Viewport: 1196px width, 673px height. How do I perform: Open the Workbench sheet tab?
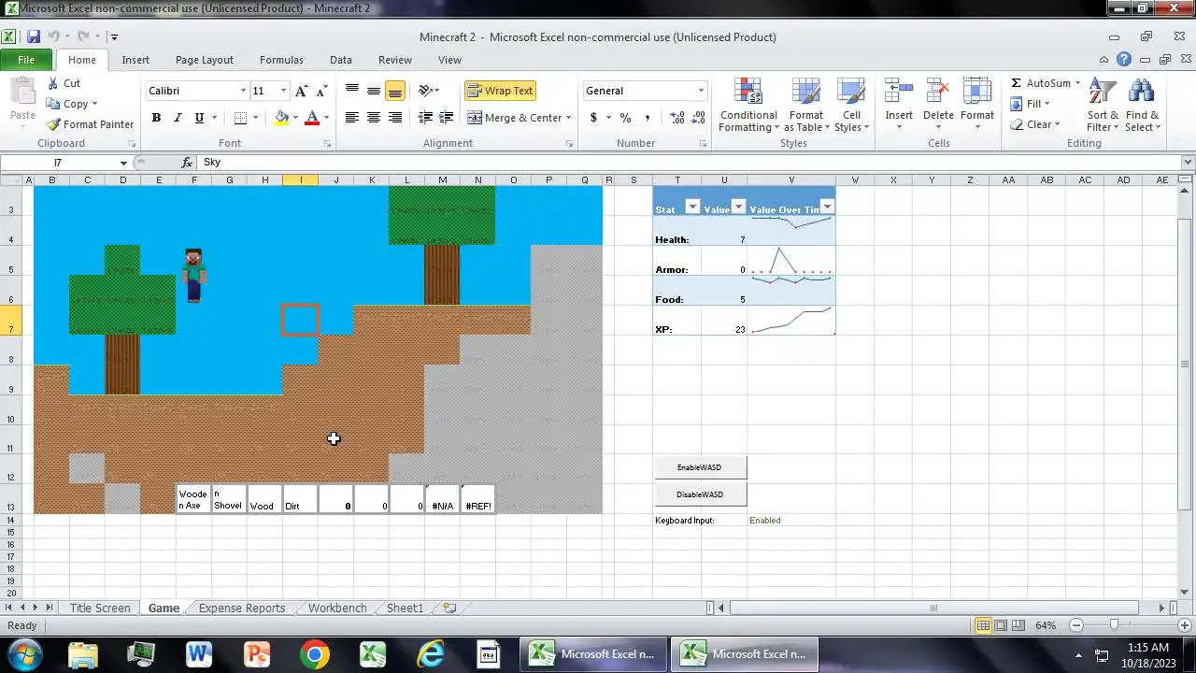(337, 608)
